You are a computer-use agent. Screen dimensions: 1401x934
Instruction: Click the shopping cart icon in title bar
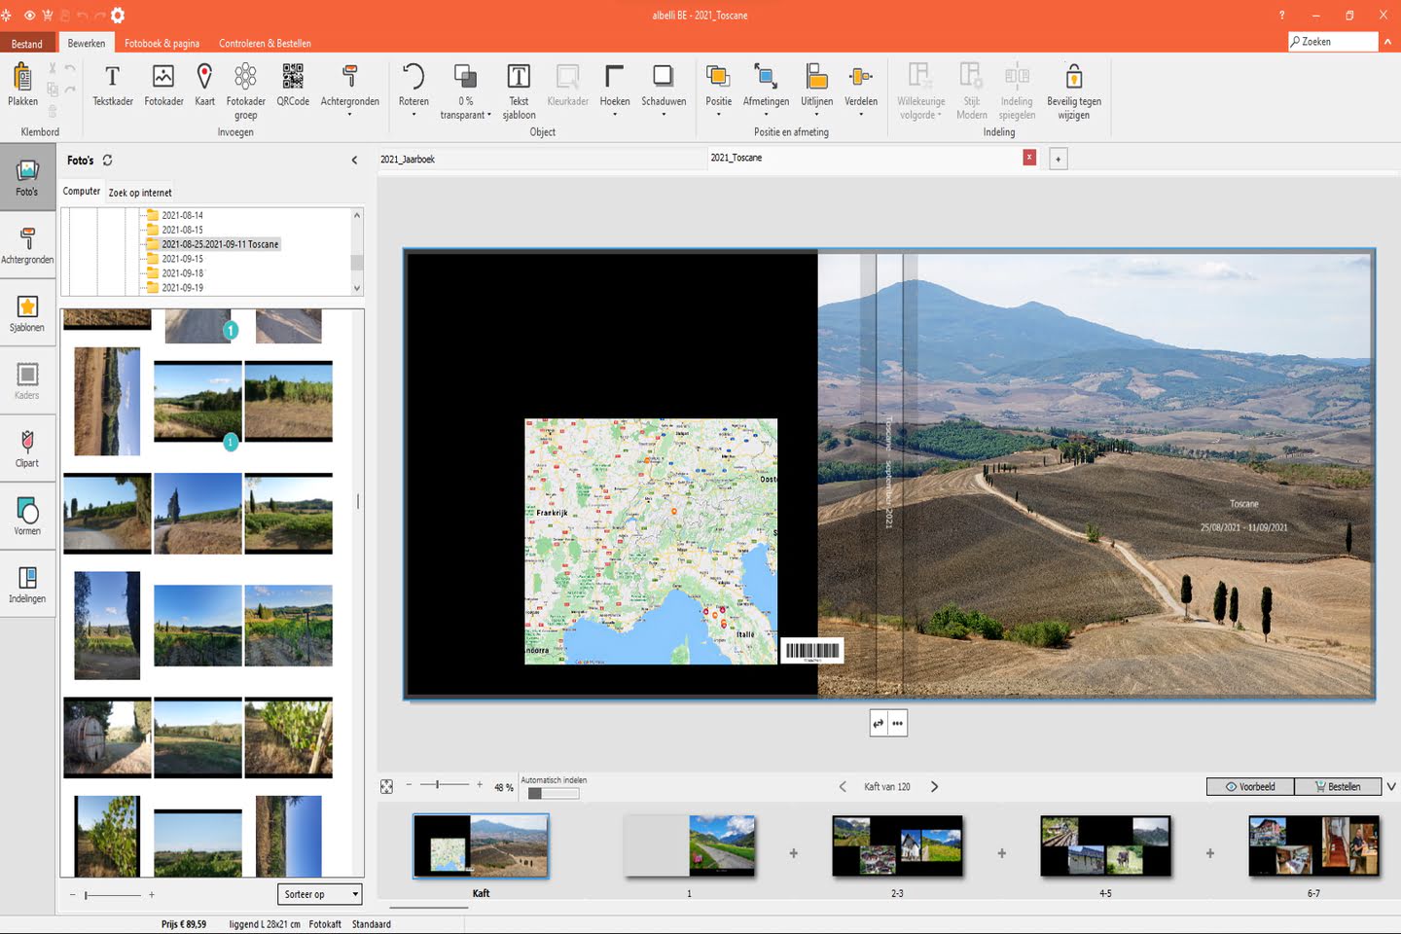tap(47, 15)
